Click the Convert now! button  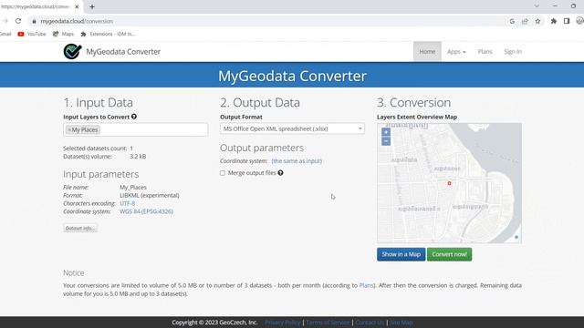(449, 254)
